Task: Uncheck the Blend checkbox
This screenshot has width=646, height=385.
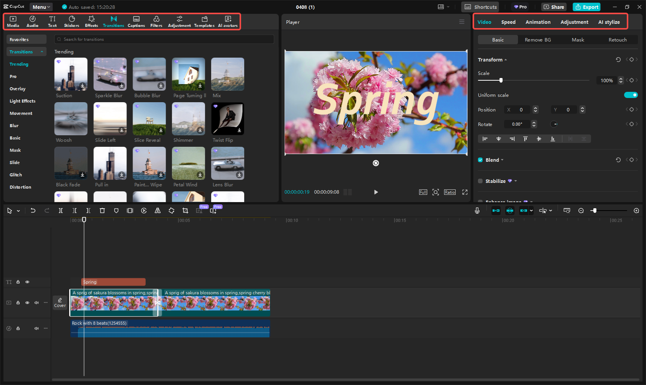Action: (x=480, y=160)
